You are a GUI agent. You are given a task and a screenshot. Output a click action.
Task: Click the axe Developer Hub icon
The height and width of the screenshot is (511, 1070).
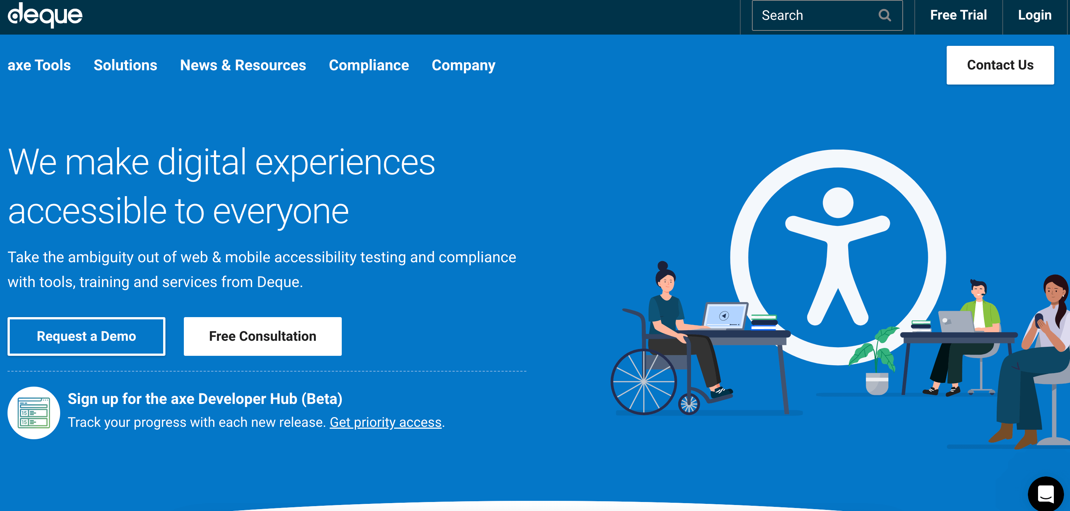pyautogui.click(x=33, y=413)
